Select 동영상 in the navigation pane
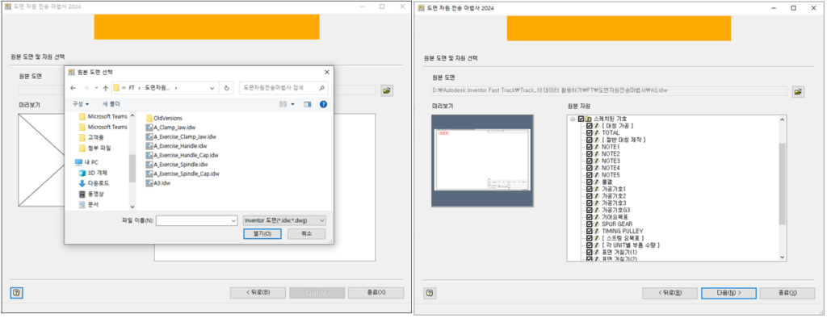 pos(92,194)
